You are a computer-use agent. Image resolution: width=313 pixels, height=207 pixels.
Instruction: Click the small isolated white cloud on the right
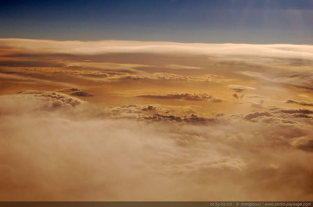[241, 88]
